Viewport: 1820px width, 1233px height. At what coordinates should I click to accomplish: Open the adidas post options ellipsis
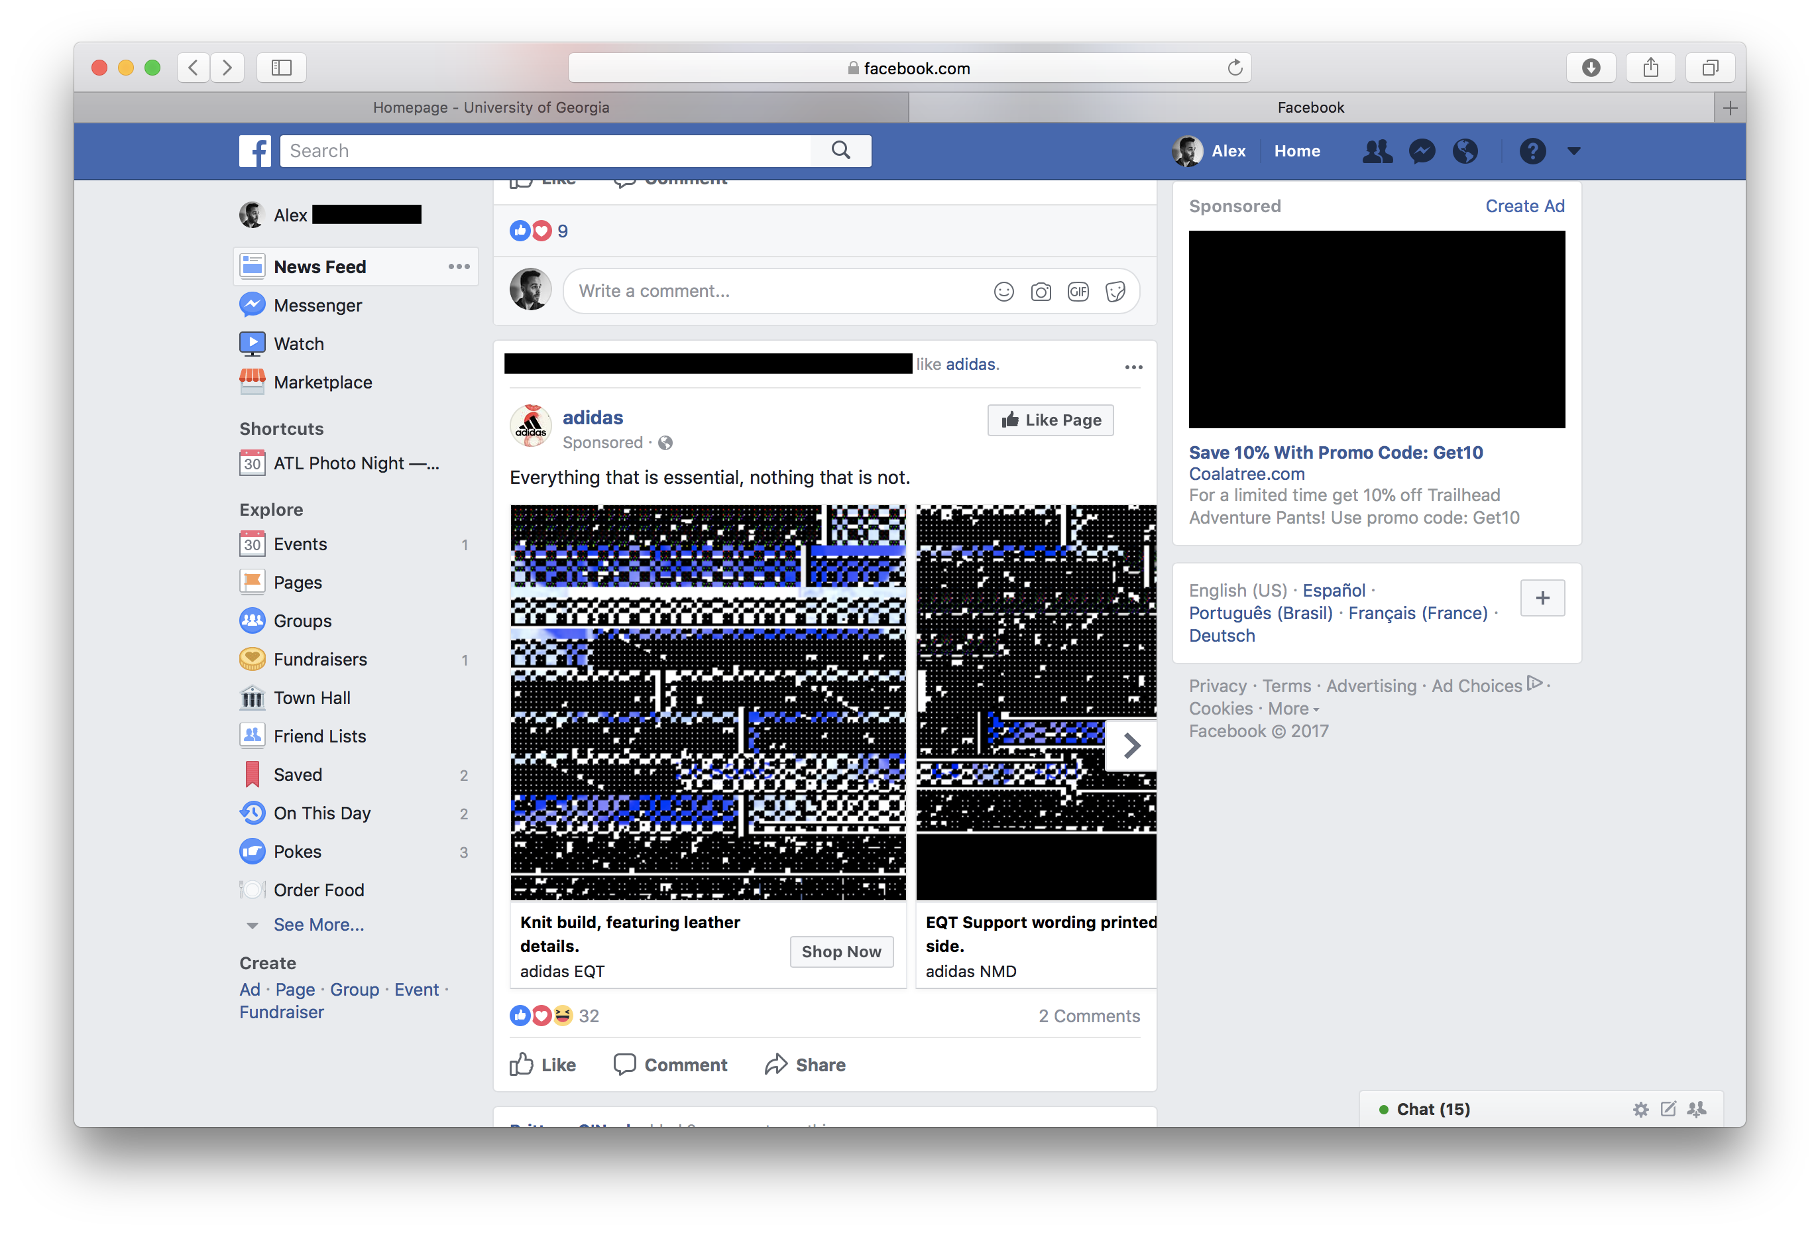[1133, 367]
